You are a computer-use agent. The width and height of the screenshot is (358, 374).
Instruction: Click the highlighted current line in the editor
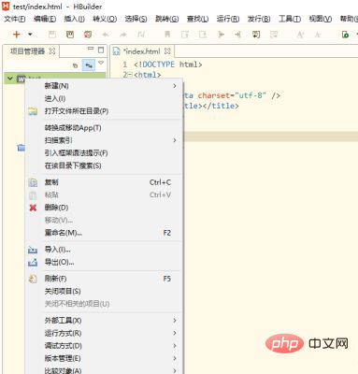pos(270,137)
